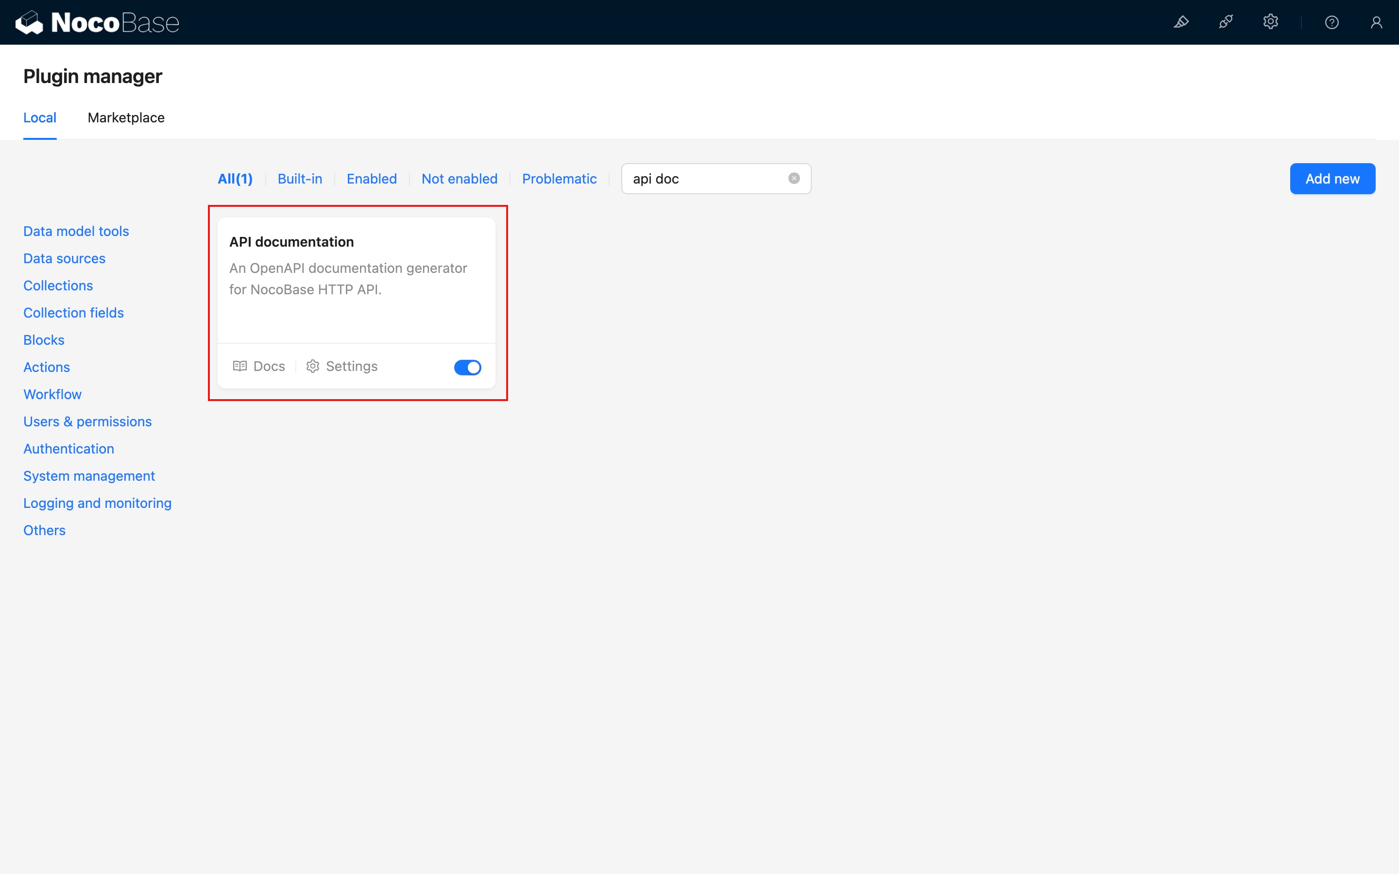The image size is (1399, 874).
Task: Select Workflow category in sidebar
Action: tap(52, 394)
